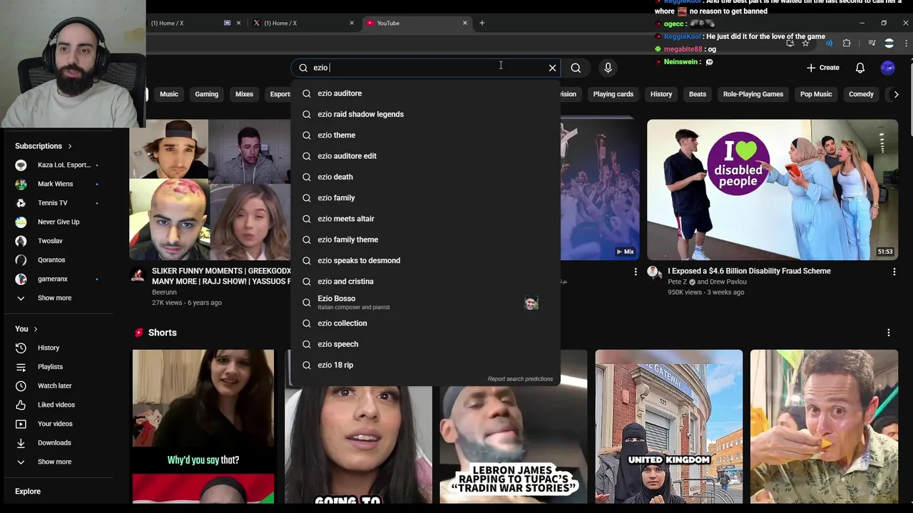Select suggestion ezio and cristina
Image resolution: width=913 pixels, height=513 pixels.
425,281
